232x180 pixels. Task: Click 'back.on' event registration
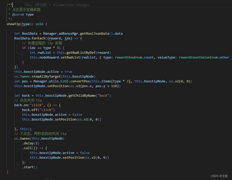(x=21, y=105)
